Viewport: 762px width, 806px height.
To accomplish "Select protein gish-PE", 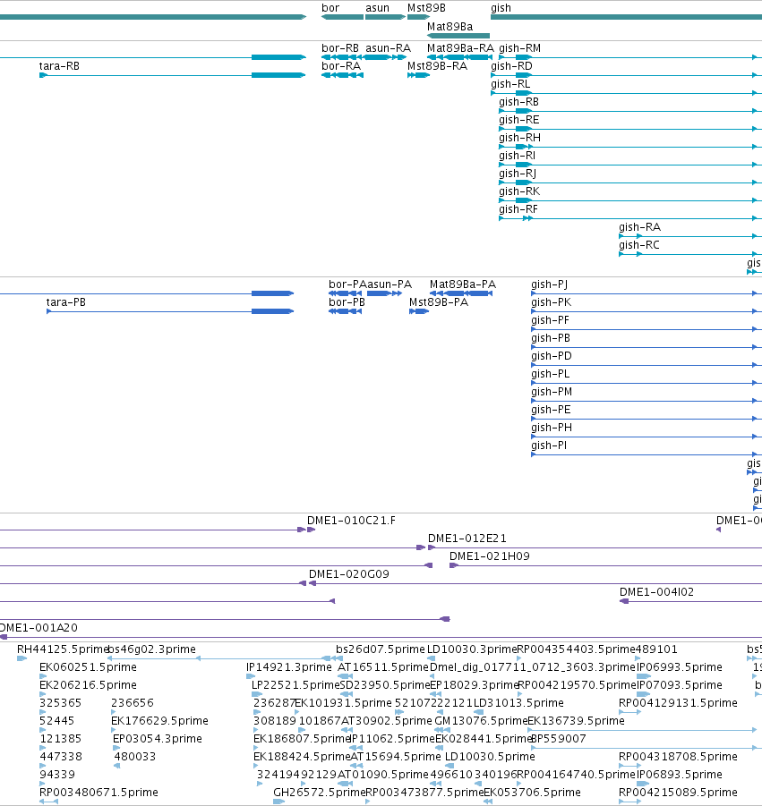I will 551,411.
